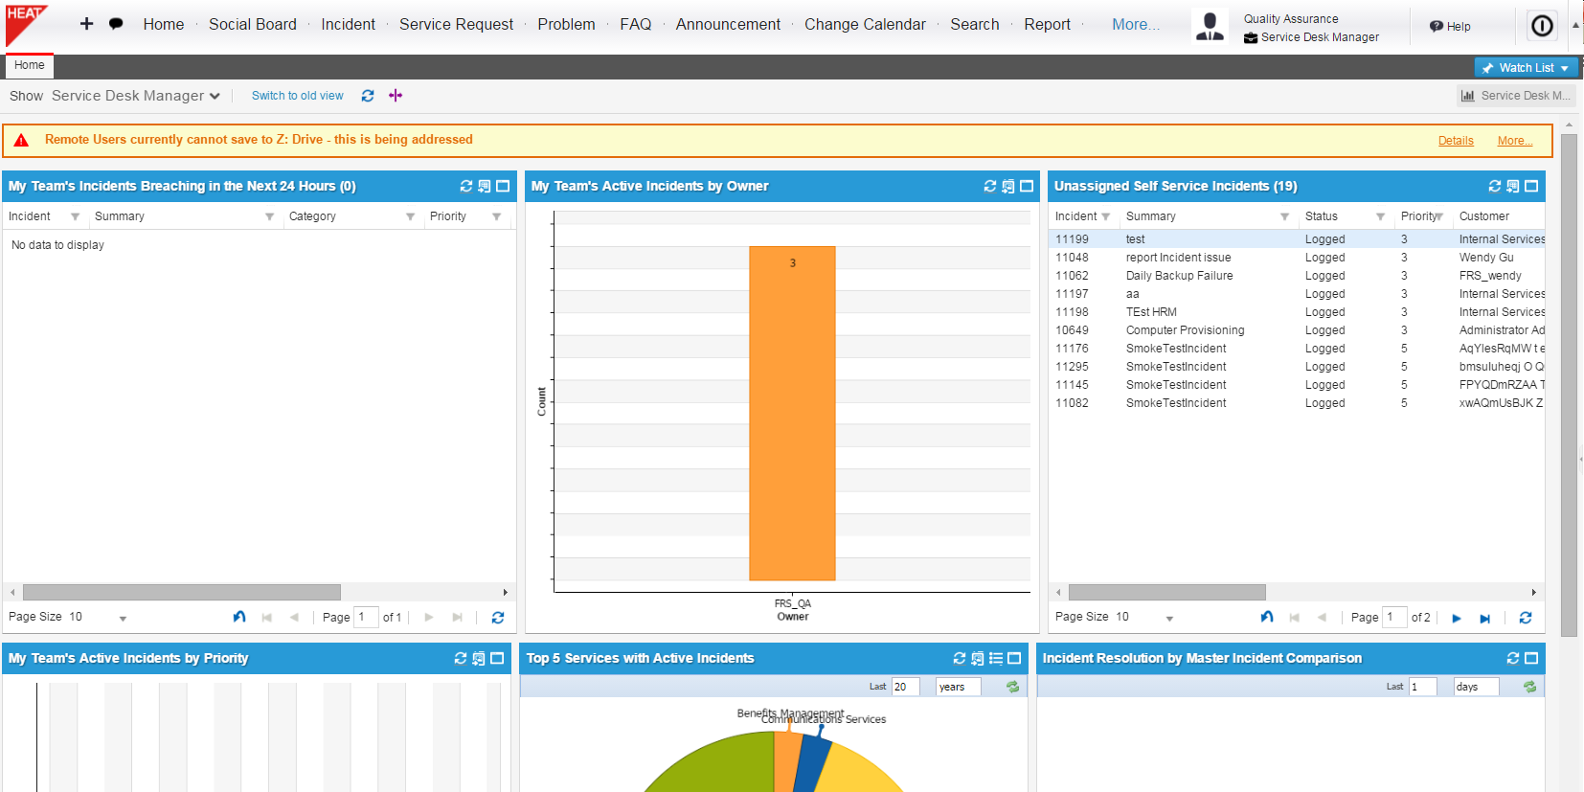Open the years unit dropdown
Screen dimensions: 1584x792
point(958,687)
